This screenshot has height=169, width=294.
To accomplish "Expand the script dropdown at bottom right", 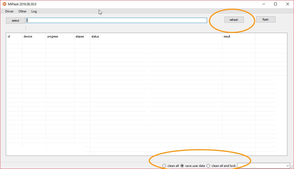I will pos(288,166).
